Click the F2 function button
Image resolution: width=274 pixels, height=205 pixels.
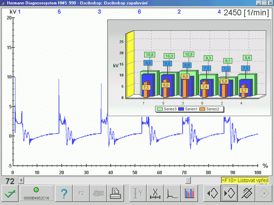click(x=81, y=193)
